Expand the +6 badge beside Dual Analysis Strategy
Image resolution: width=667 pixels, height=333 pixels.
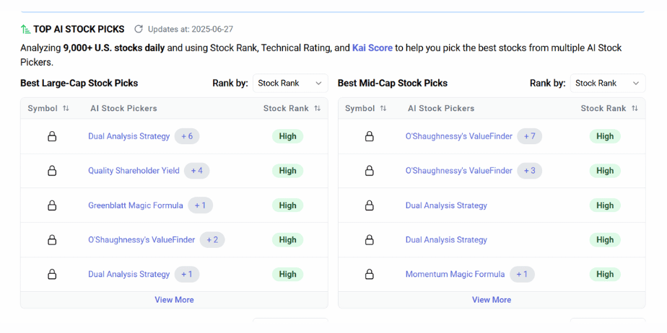(187, 136)
